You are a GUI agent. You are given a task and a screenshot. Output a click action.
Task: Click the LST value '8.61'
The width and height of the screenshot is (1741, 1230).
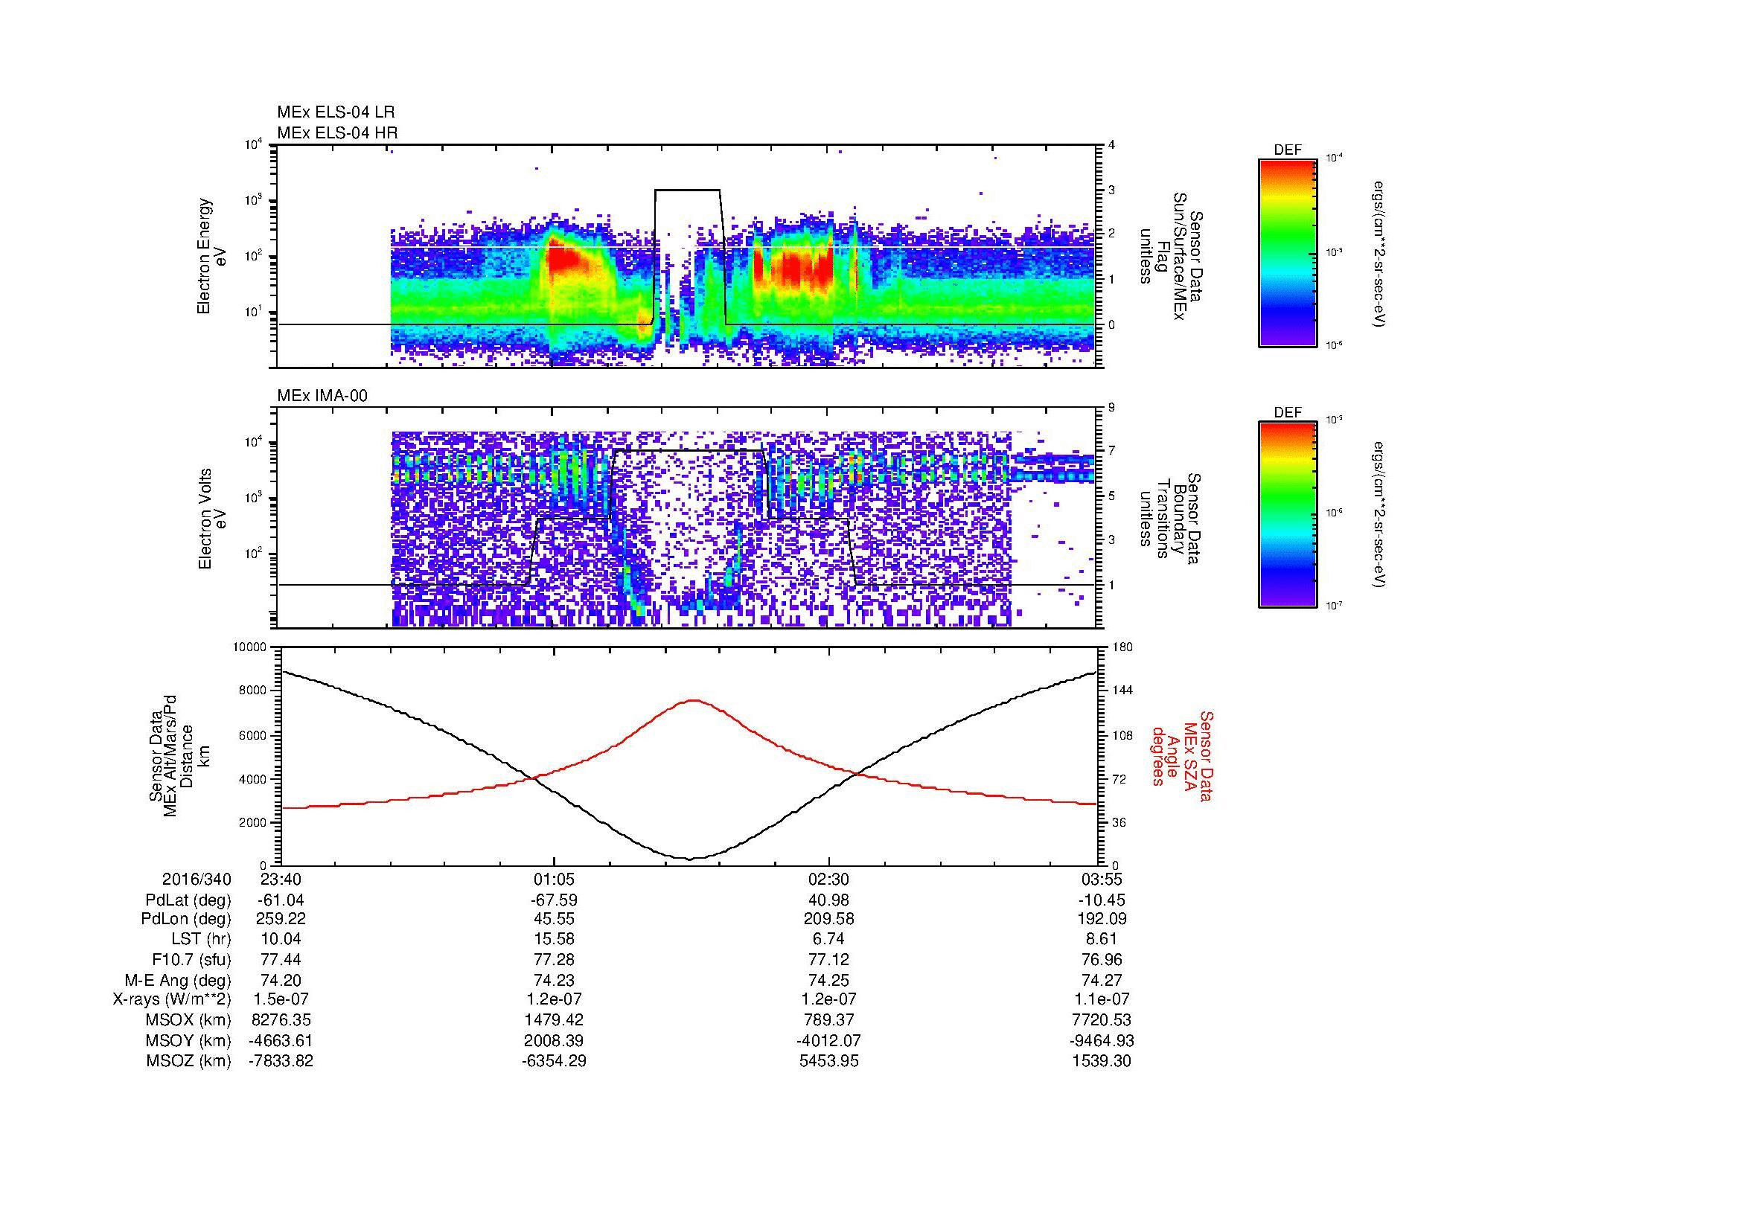[1102, 940]
